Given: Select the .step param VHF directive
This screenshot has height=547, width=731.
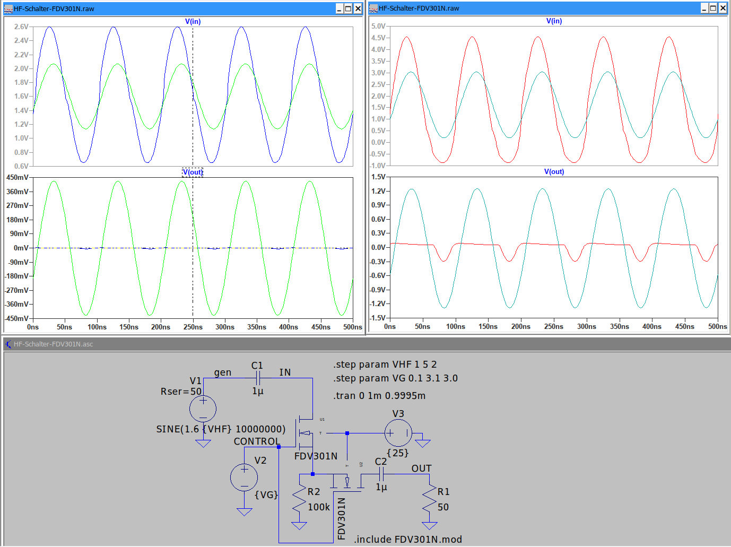Looking at the screenshot, I should (x=385, y=364).
